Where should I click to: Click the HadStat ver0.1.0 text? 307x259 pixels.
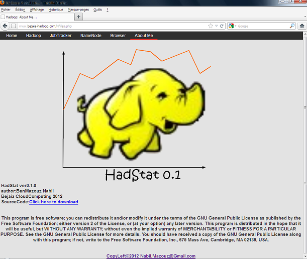coord(19,185)
